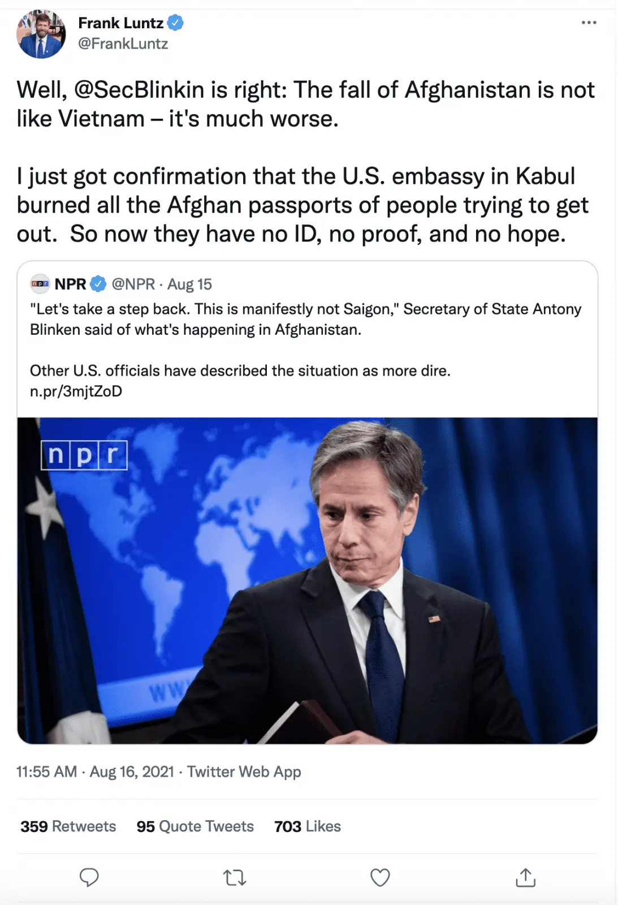The height and width of the screenshot is (905, 618).
Task: Click Frank Luntz's profile avatar
Action: point(41,34)
